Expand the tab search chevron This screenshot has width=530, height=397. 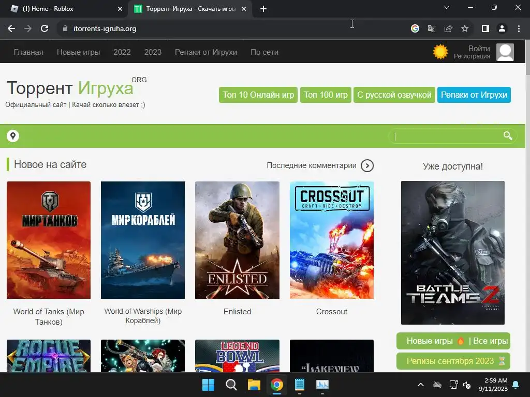tap(447, 7)
